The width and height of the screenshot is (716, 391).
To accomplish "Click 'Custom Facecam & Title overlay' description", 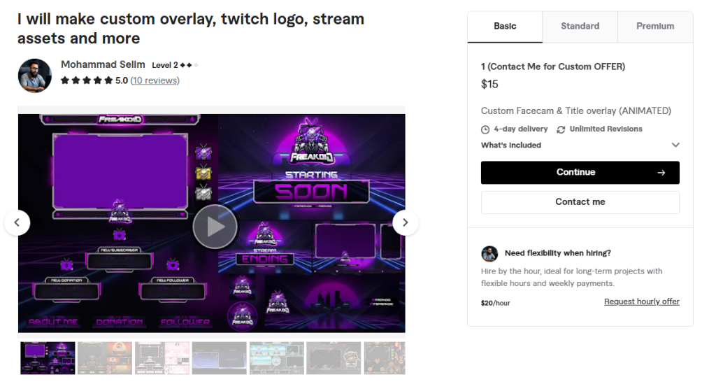I will (x=576, y=111).
